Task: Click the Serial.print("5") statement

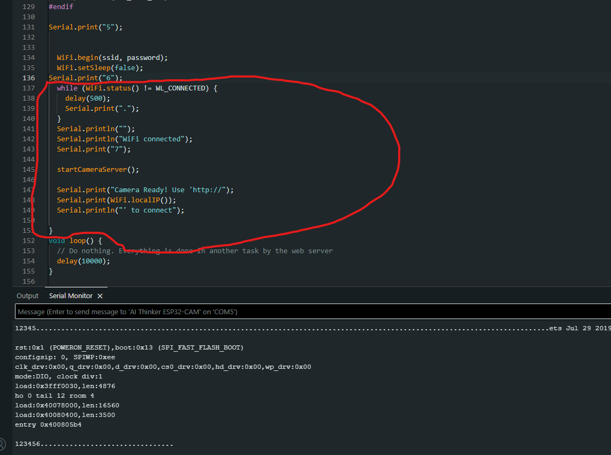Action: tap(86, 27)
